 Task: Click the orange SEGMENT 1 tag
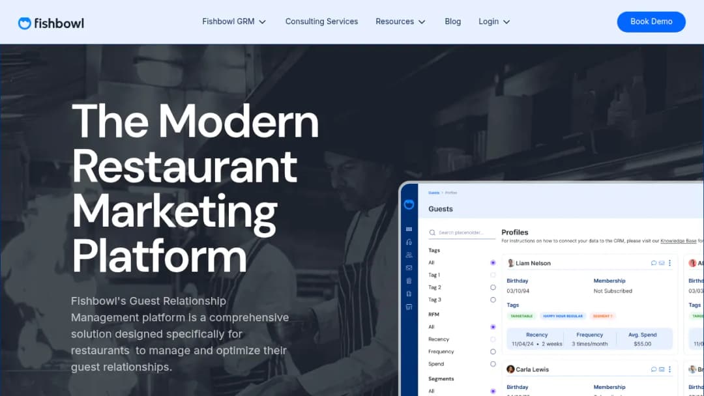602,316
